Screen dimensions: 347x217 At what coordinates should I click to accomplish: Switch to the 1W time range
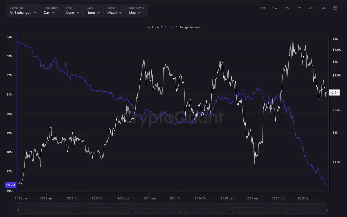(275, 8)
